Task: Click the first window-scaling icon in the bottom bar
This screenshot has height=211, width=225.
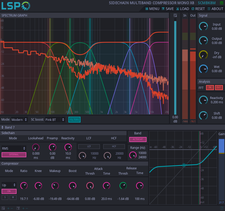Action: click(x=3, y=208)
